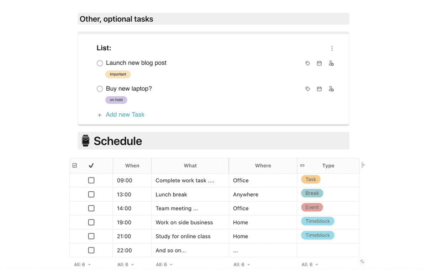Expand the All: 6 dropdown under When column
The width and height of the screenshot is (427, 276).
(x=126, y=265)
